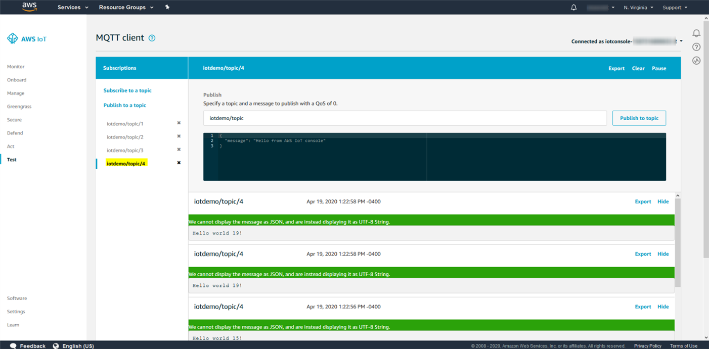This screenshot has height=349, width=709.
Task: Remove iotdemo/topic/2 subscription with X
Action: 179,136
